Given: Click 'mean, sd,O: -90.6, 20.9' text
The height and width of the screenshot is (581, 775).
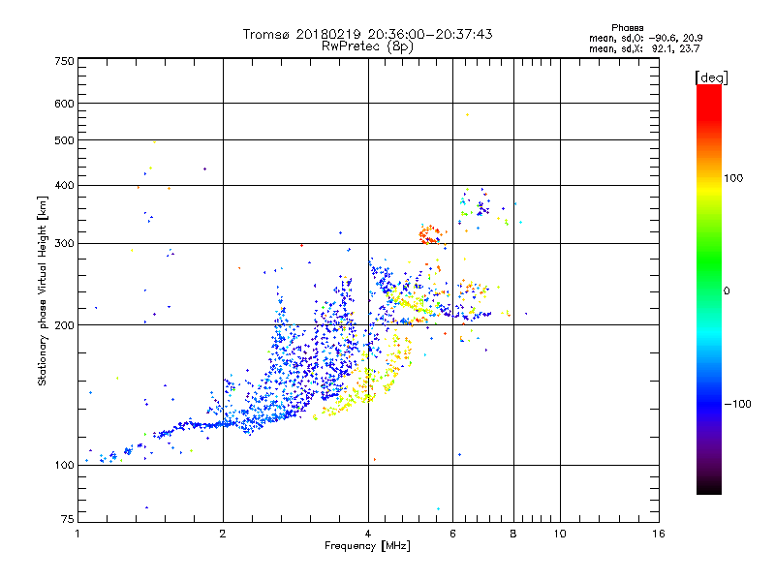Looking at the screenshot, I should point(645,38).
